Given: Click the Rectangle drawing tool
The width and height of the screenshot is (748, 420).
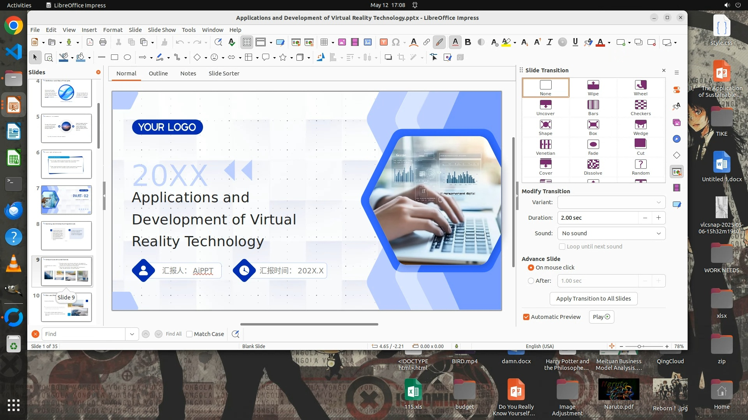Looking at the screenshot, I should [115, 58].
